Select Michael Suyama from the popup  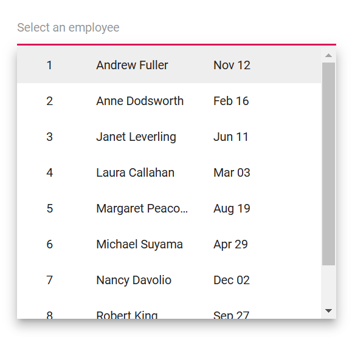pos(169,244)
